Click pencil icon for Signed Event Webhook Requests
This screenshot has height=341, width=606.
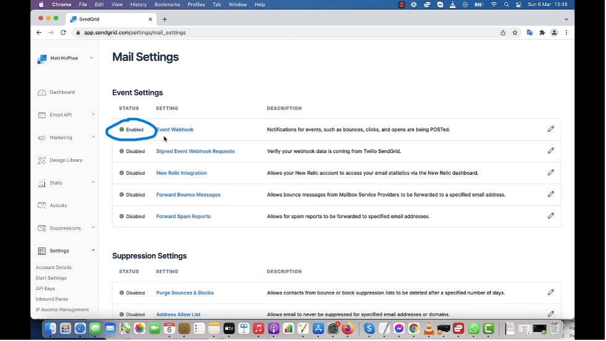tap(550, 151)
